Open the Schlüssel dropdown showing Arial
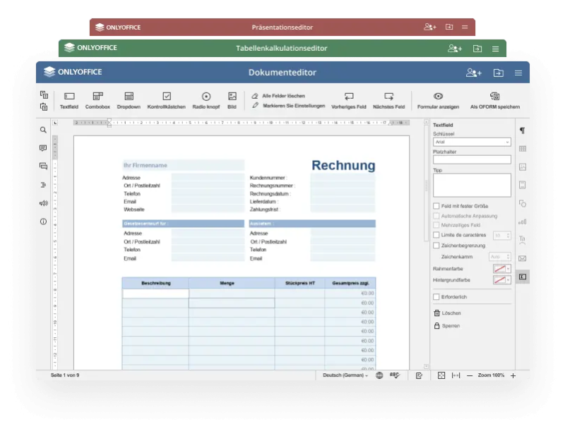This screenshot has height=424, width=565. 472,142
